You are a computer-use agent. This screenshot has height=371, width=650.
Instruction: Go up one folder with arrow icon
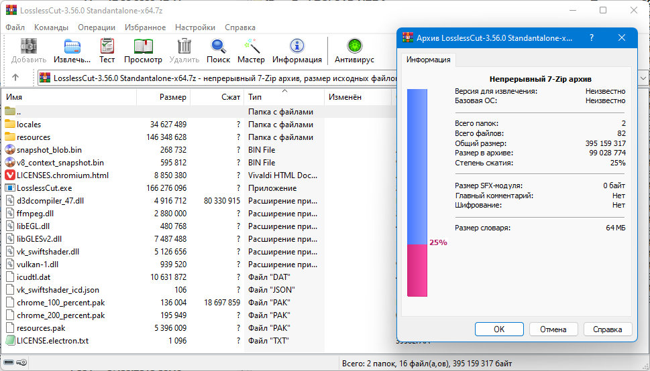click(15, 77)
